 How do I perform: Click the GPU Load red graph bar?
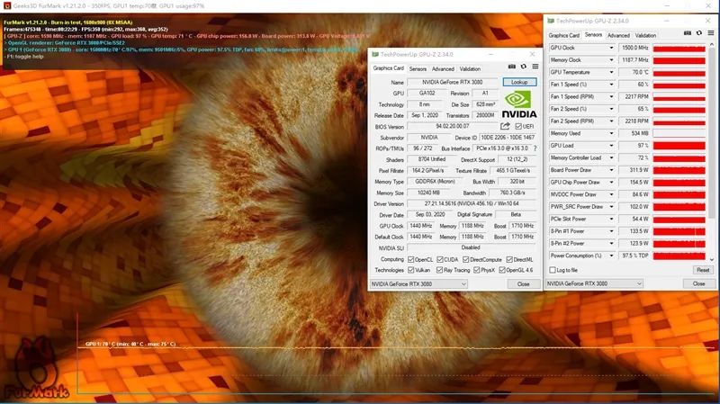pos(679,146)
